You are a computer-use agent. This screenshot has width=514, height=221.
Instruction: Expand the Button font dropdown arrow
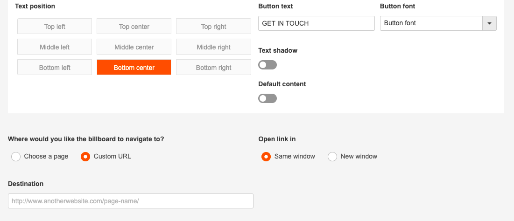tap(489, 23)
